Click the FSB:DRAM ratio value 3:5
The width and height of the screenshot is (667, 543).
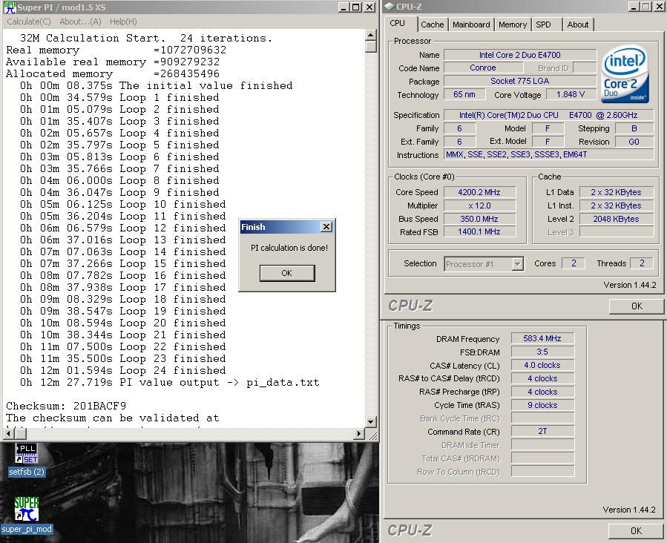(x=542, y=352)
